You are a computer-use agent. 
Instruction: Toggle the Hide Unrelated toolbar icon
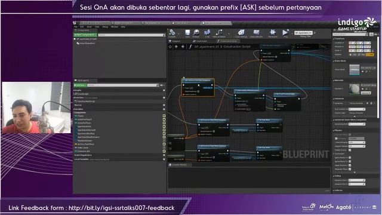click(219, 33)
